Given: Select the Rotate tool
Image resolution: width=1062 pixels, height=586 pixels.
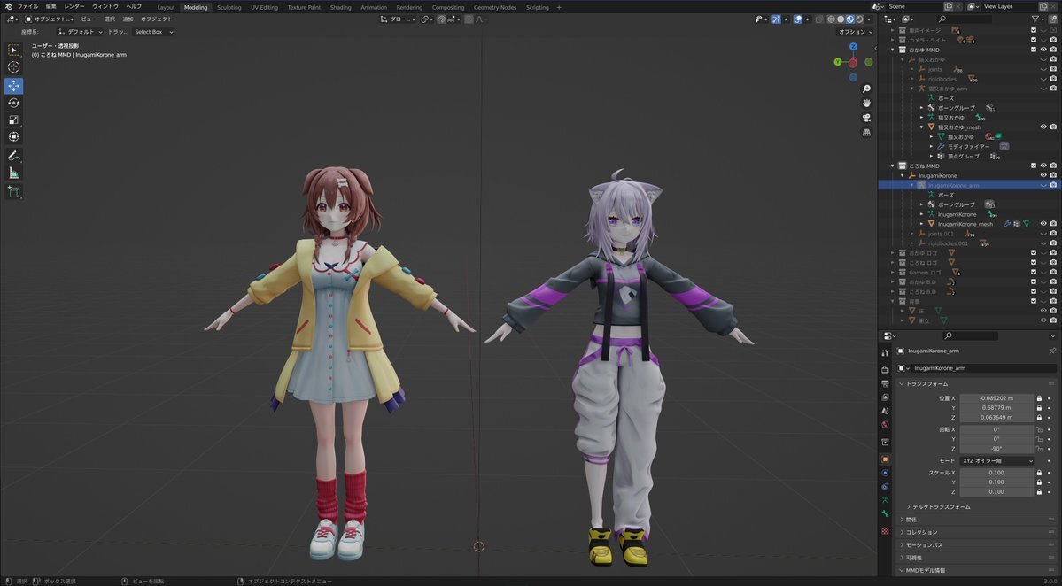Looking at the screenshot, I should 13,103.
